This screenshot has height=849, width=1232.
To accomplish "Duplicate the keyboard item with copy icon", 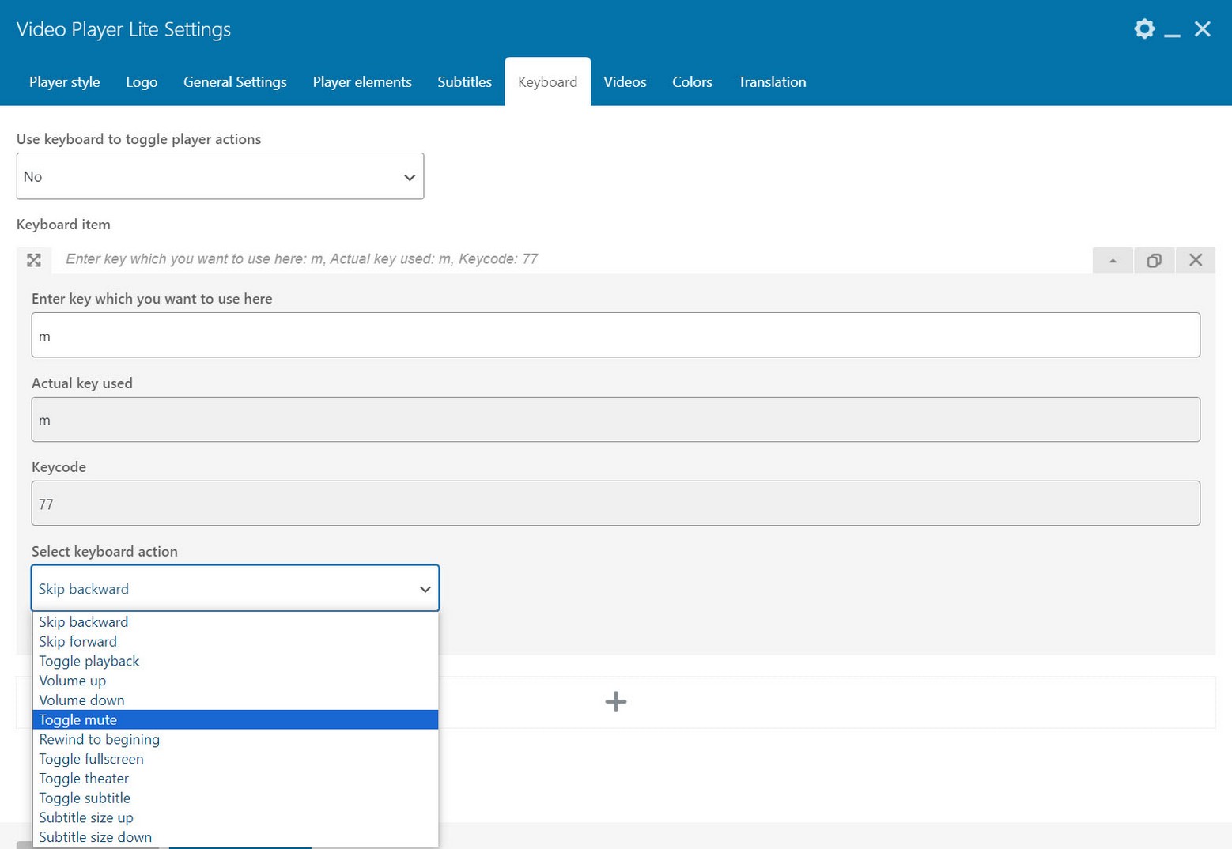I will [1154, 260].
